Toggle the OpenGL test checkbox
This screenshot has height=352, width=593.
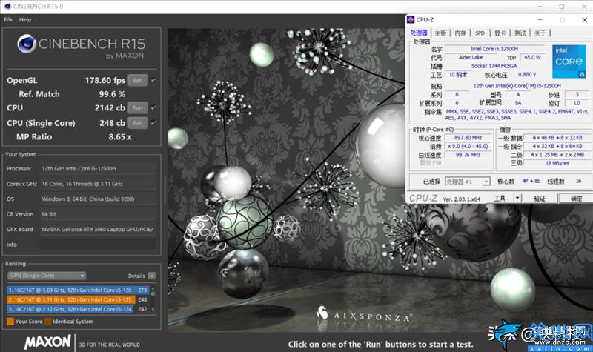[x=153, y=80]
